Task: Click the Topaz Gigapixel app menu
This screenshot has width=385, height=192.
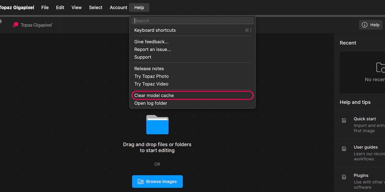Action: click(x=17, y=7)
